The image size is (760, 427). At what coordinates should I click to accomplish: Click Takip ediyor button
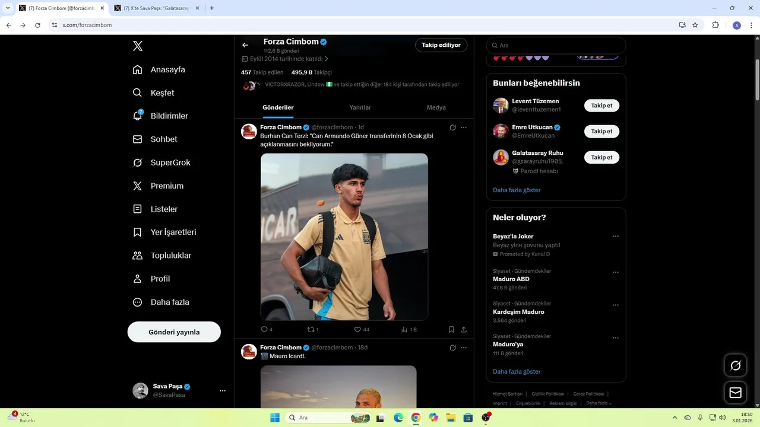tap(441, 45)
